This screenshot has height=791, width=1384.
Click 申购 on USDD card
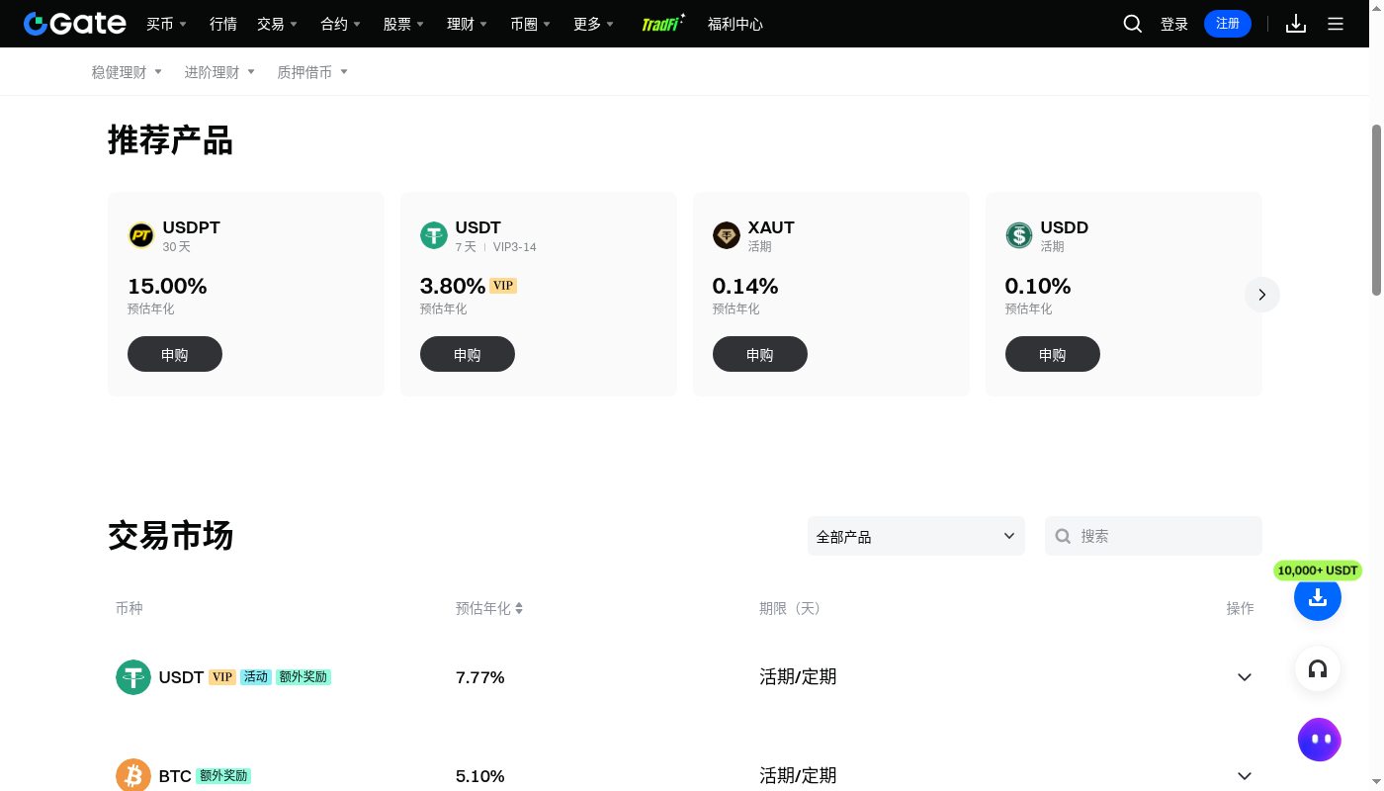click(x=1053, y=354)
